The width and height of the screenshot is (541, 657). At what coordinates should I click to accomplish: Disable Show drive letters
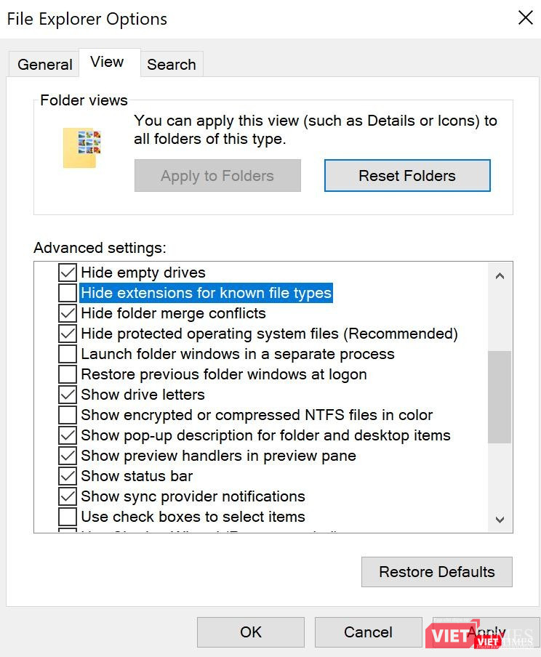point(66,394)
